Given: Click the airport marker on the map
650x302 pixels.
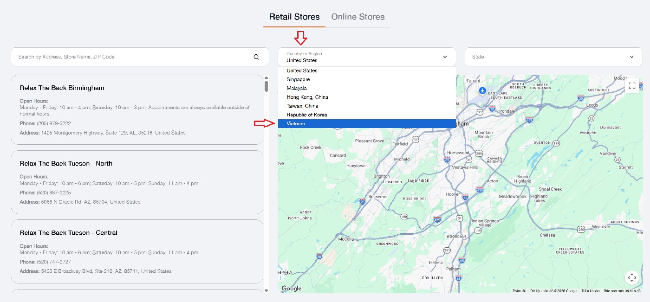Looking at the screenshot, I should tap(483, 90).
